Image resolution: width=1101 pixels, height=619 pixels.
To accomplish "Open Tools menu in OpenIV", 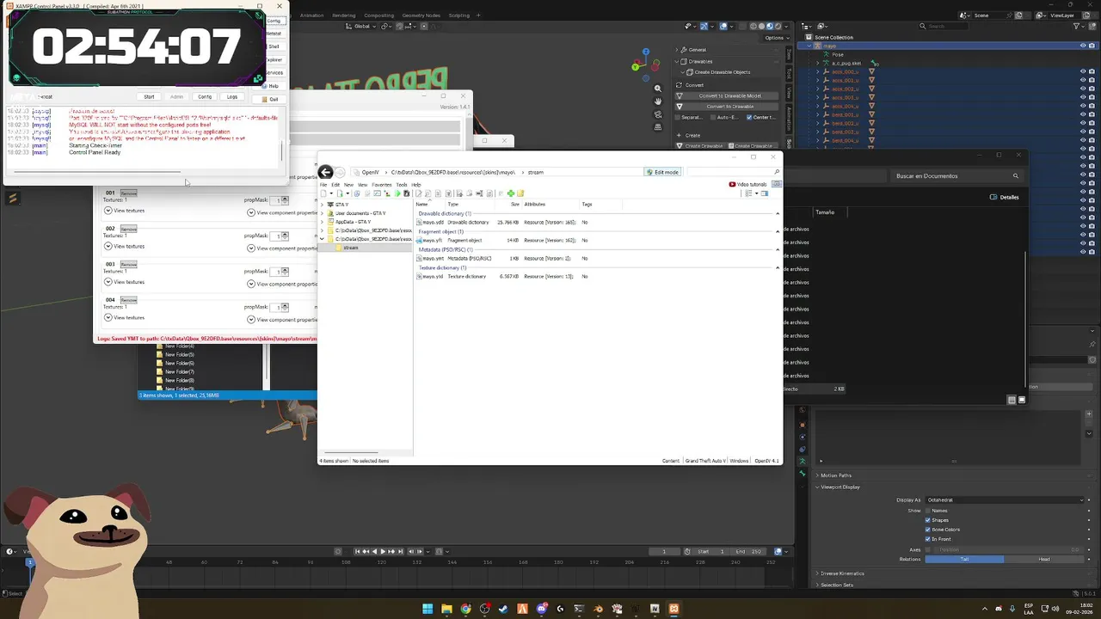I will (x=401, y=185).
